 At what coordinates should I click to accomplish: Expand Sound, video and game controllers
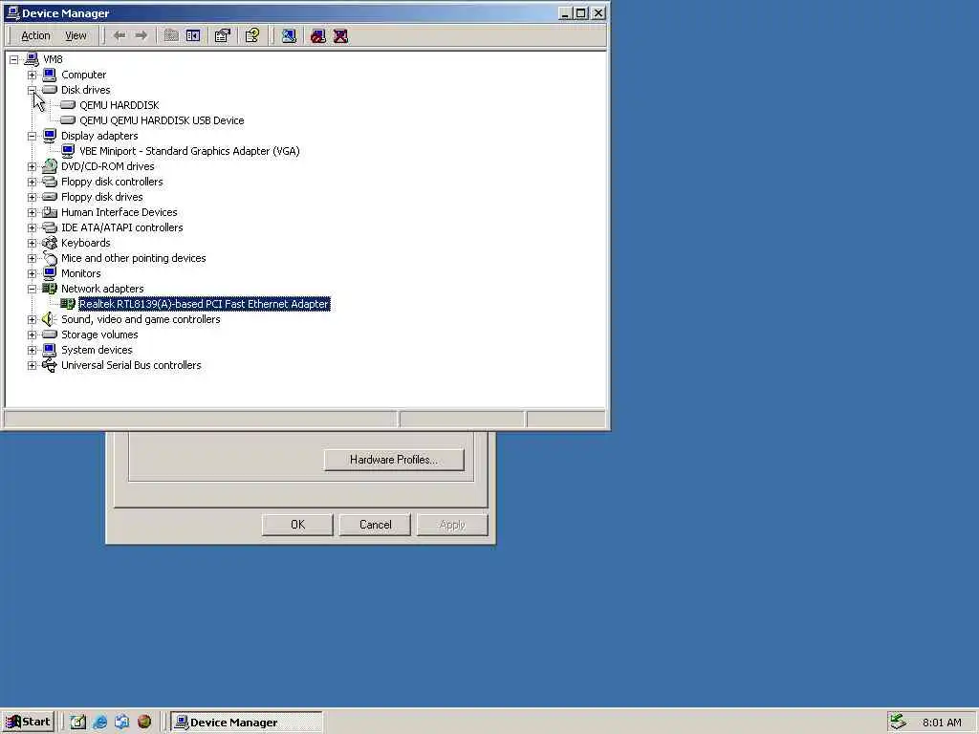(32, 319)
